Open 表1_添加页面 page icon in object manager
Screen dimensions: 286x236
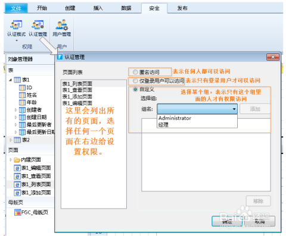pos(17,193)
